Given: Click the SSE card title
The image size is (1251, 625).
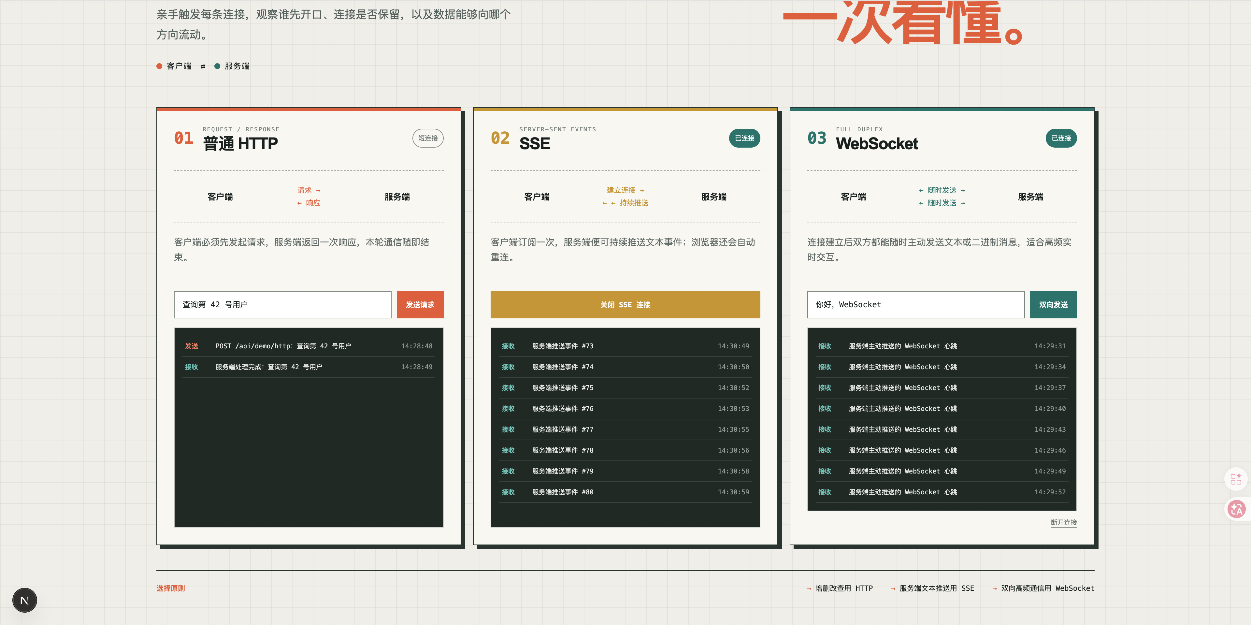Looking at the screenshot, I should [535, 144].
